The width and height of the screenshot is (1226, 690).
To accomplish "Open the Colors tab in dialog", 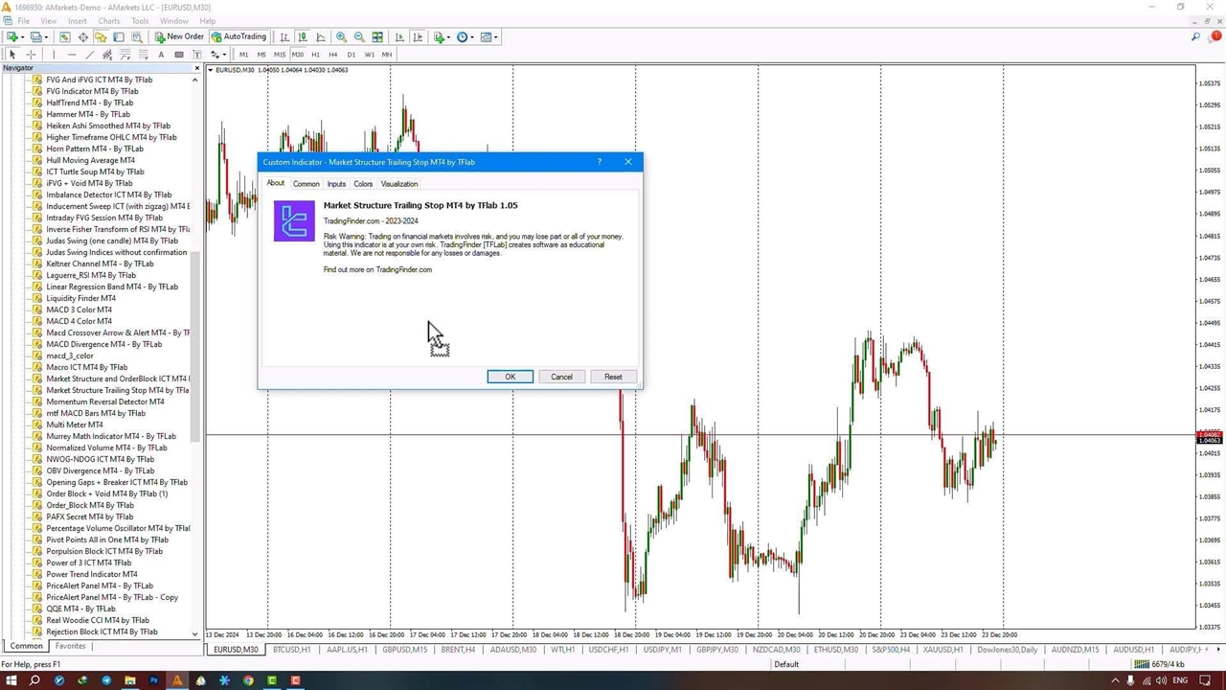I will coord(363,184).
